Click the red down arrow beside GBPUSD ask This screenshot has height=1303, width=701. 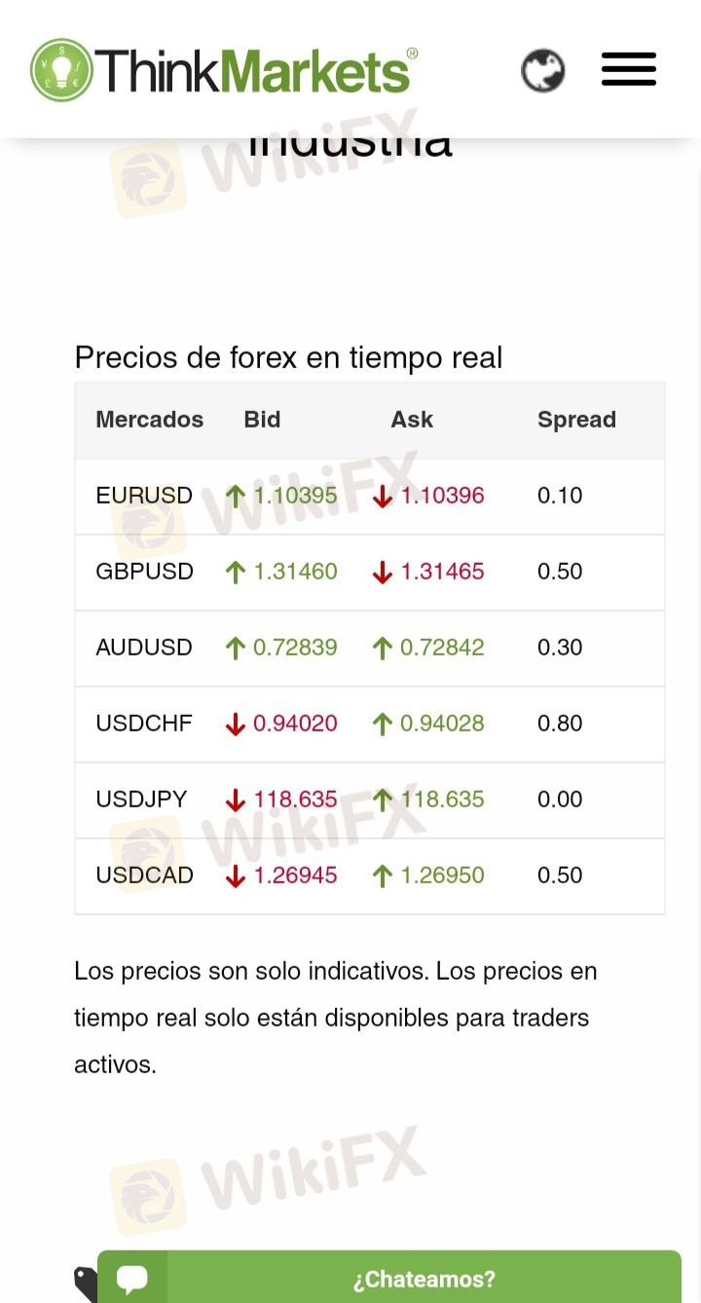(382, 573)
